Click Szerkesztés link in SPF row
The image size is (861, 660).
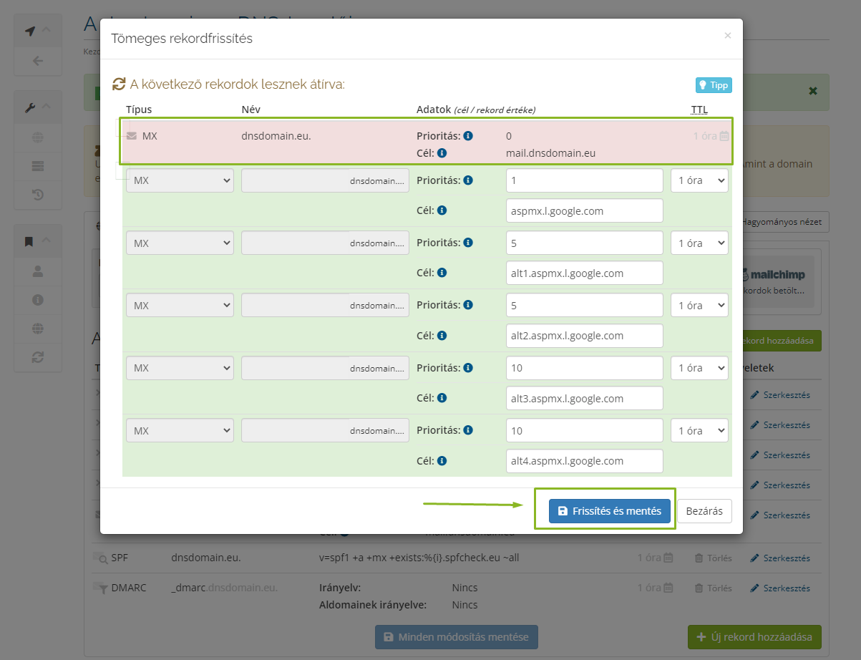[x=780, y=558]
